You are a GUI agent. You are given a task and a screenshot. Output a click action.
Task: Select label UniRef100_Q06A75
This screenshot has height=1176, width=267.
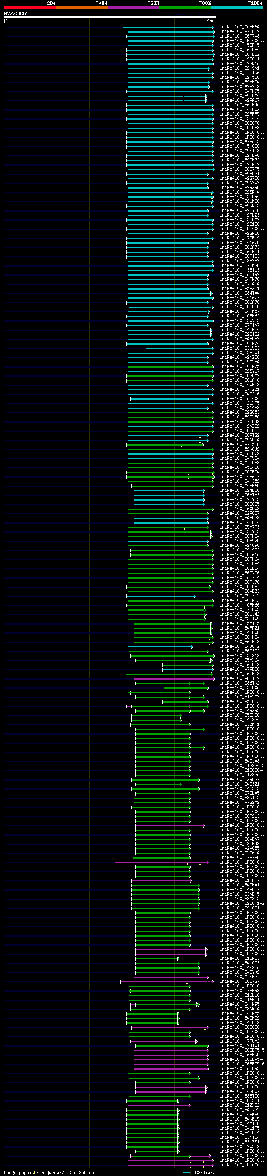click(239, 366)
